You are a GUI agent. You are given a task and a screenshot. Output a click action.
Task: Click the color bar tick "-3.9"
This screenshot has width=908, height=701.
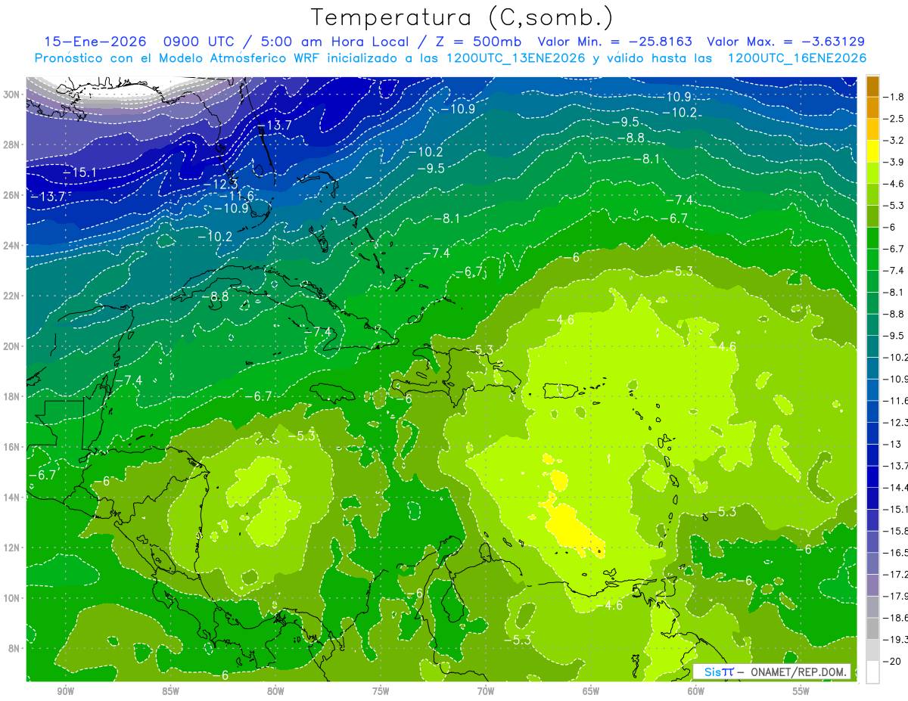[895, 162]
